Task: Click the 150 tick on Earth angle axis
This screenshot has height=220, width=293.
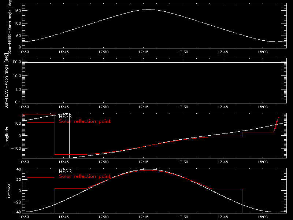Action: pos(18,11)
